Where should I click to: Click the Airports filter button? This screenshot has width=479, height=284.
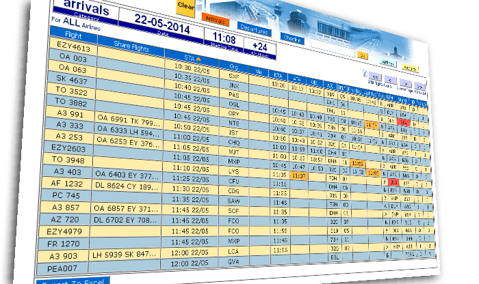(410, 68)
